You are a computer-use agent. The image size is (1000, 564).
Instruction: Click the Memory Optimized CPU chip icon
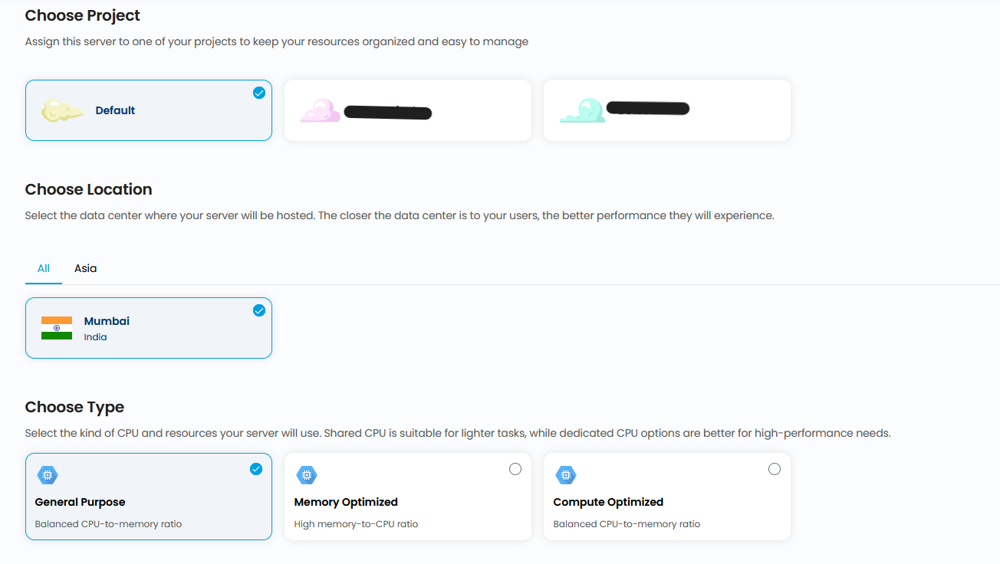click(306, 475)
